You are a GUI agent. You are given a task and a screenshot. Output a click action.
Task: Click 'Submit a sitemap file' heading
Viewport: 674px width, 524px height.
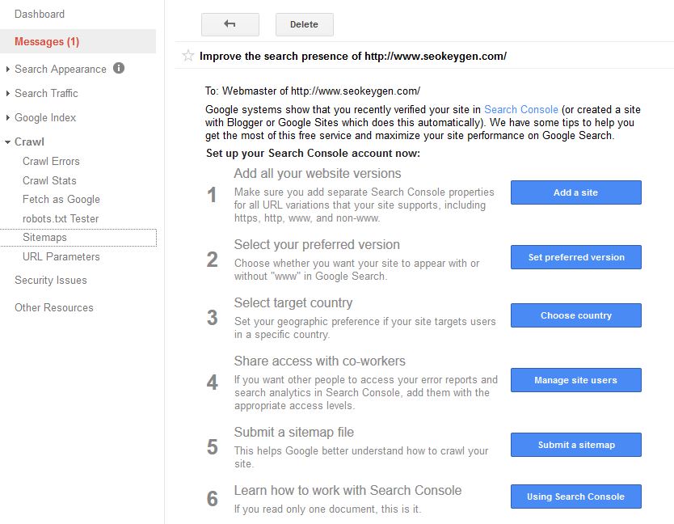(293, 432)
